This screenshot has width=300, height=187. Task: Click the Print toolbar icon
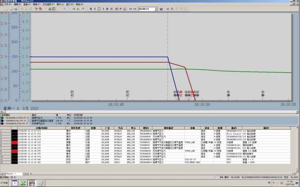(x=16, y=9)
